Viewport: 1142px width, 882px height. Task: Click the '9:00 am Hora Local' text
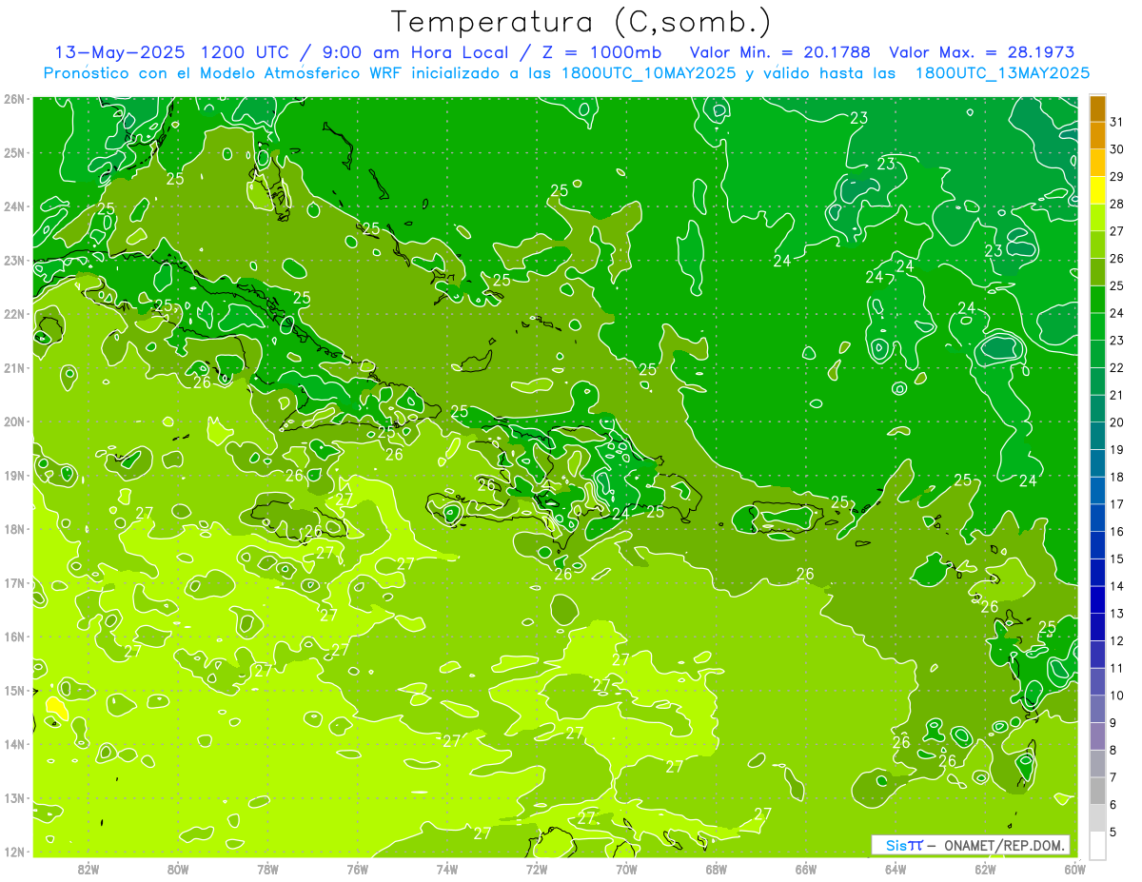coord(416,52)
